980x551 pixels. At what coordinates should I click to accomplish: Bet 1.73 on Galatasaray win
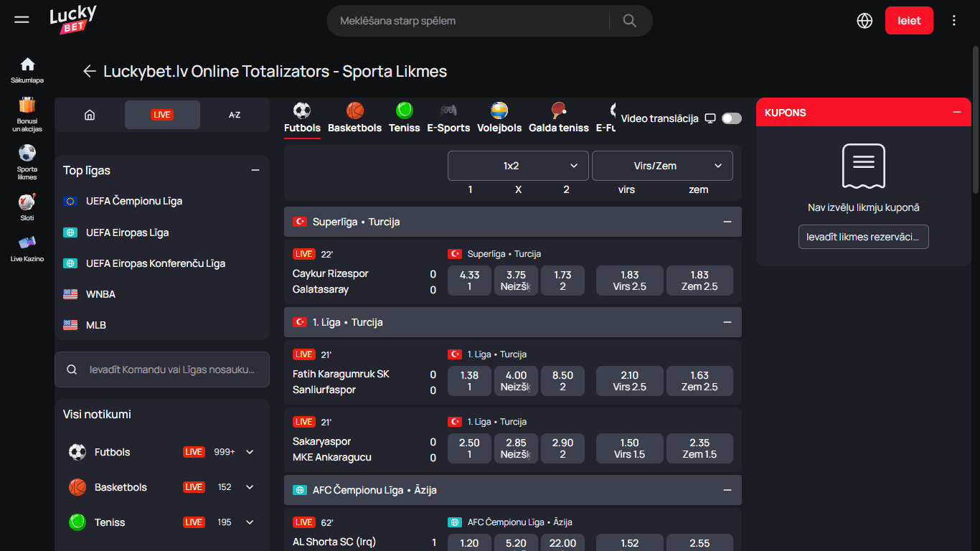pyautogui.click(x=562, y=281)
